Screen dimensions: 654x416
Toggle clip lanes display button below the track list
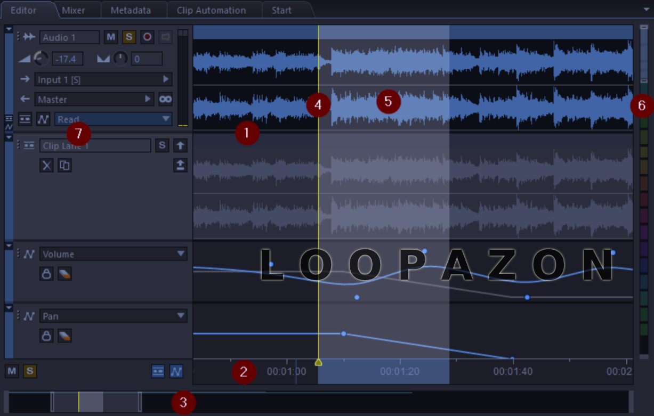pos(158,371)
